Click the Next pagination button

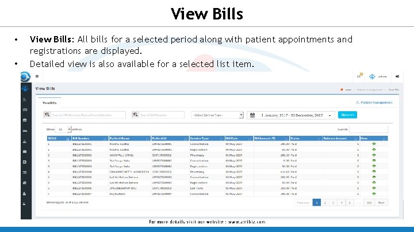point(381,203)
